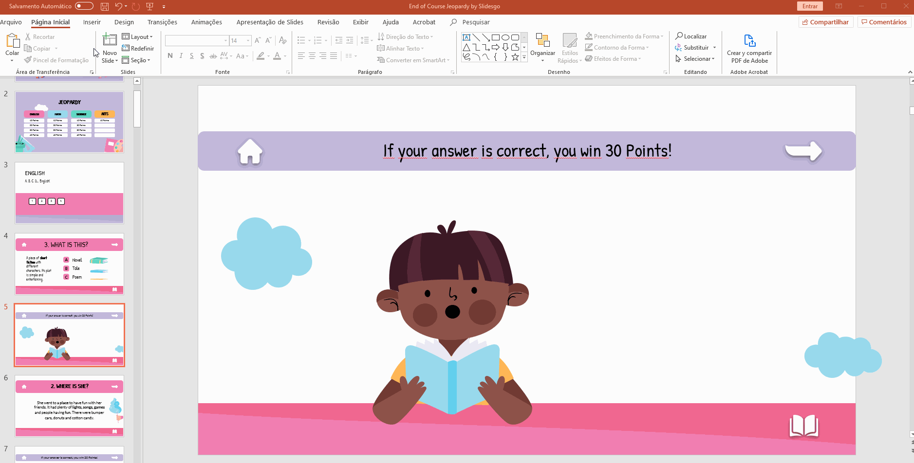Toggle Underline (S) formatting

[191, 56]
